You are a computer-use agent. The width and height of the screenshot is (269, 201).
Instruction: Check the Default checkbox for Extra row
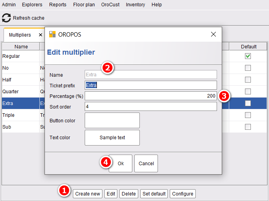248,103
